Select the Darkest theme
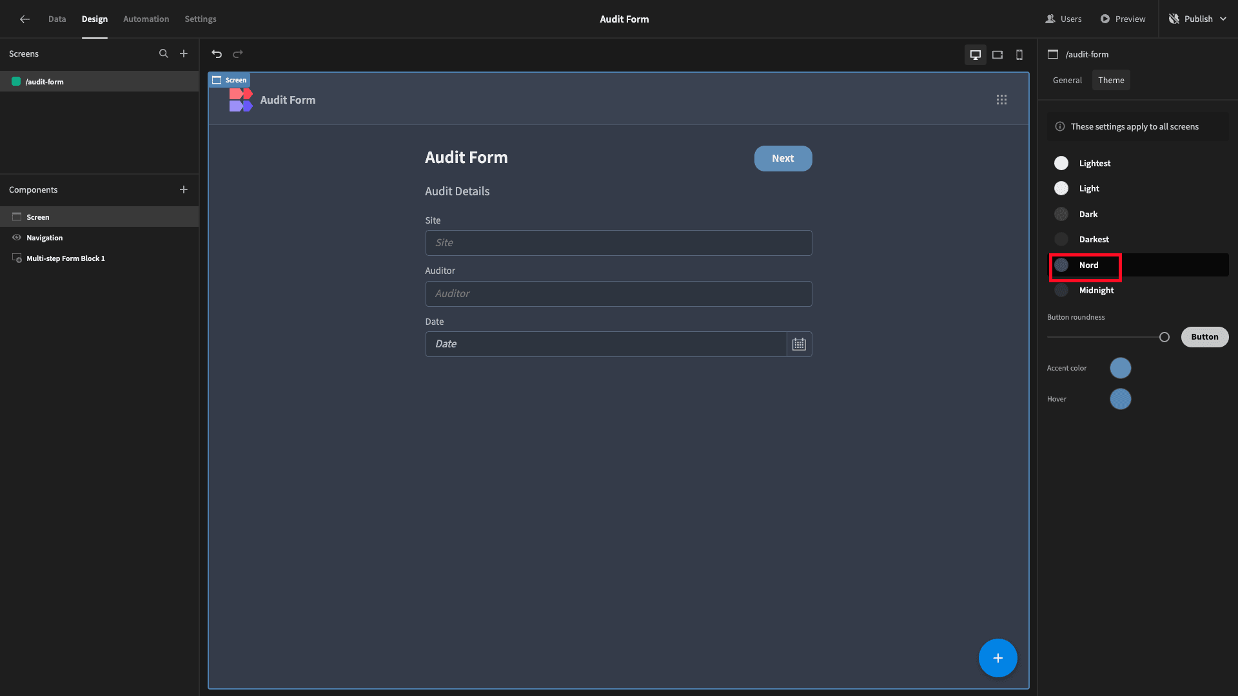Screen dimensions: 1238x696 [1138, 239]
